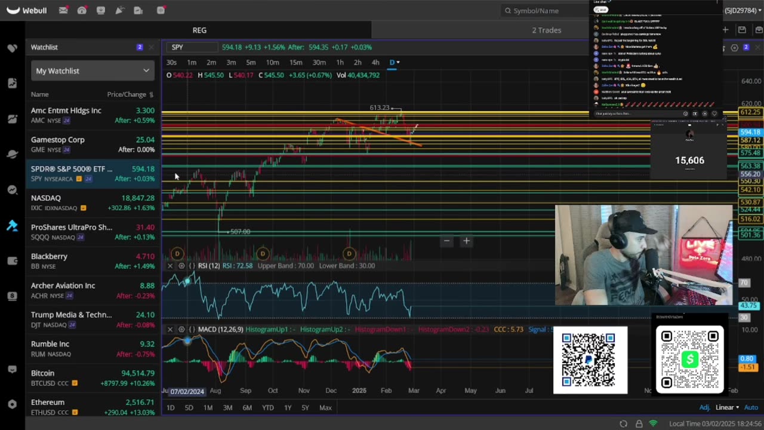Open the settings gear in sidebar
Screen dimensions: 764x430
coord(12,404)
